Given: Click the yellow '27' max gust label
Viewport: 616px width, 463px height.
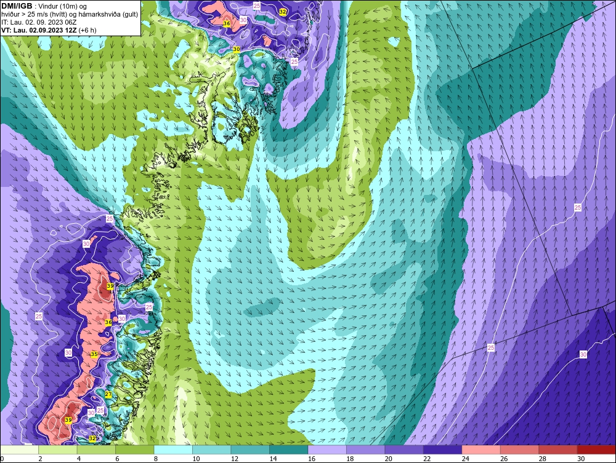Looking at the screenshot, I should (108, 394).
